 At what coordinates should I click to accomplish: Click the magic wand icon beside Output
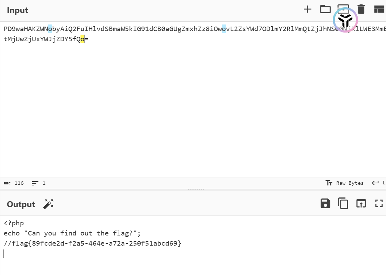click(48, 204)
